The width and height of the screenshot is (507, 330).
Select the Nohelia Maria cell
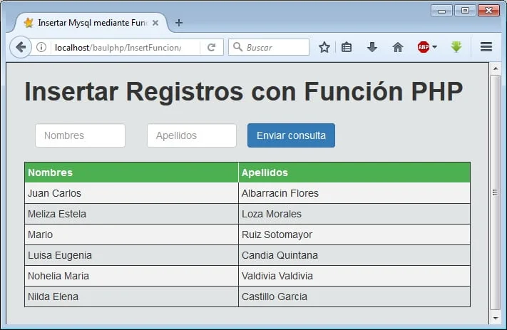(x=131, y=276)
